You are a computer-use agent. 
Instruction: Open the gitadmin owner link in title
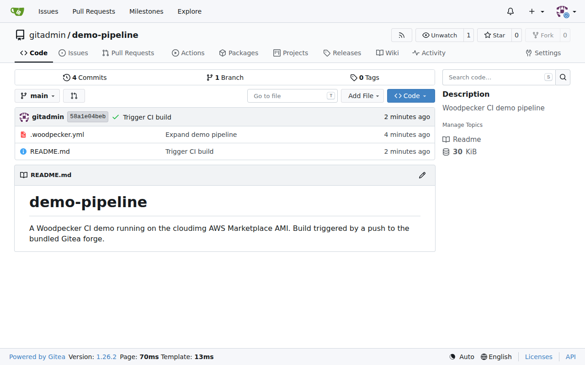[48, 35]
